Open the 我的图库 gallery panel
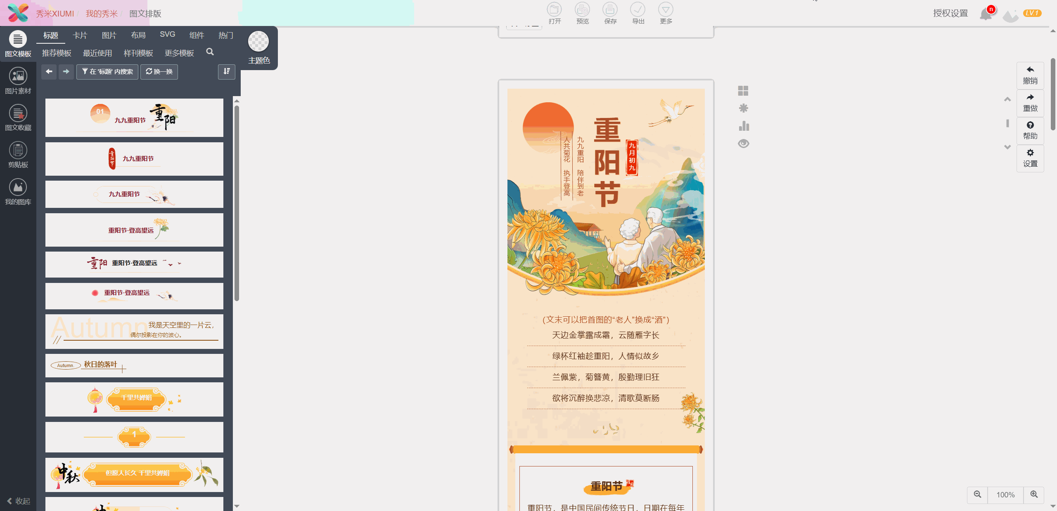This screenshot has width=1057, height=511. point(18,192)
